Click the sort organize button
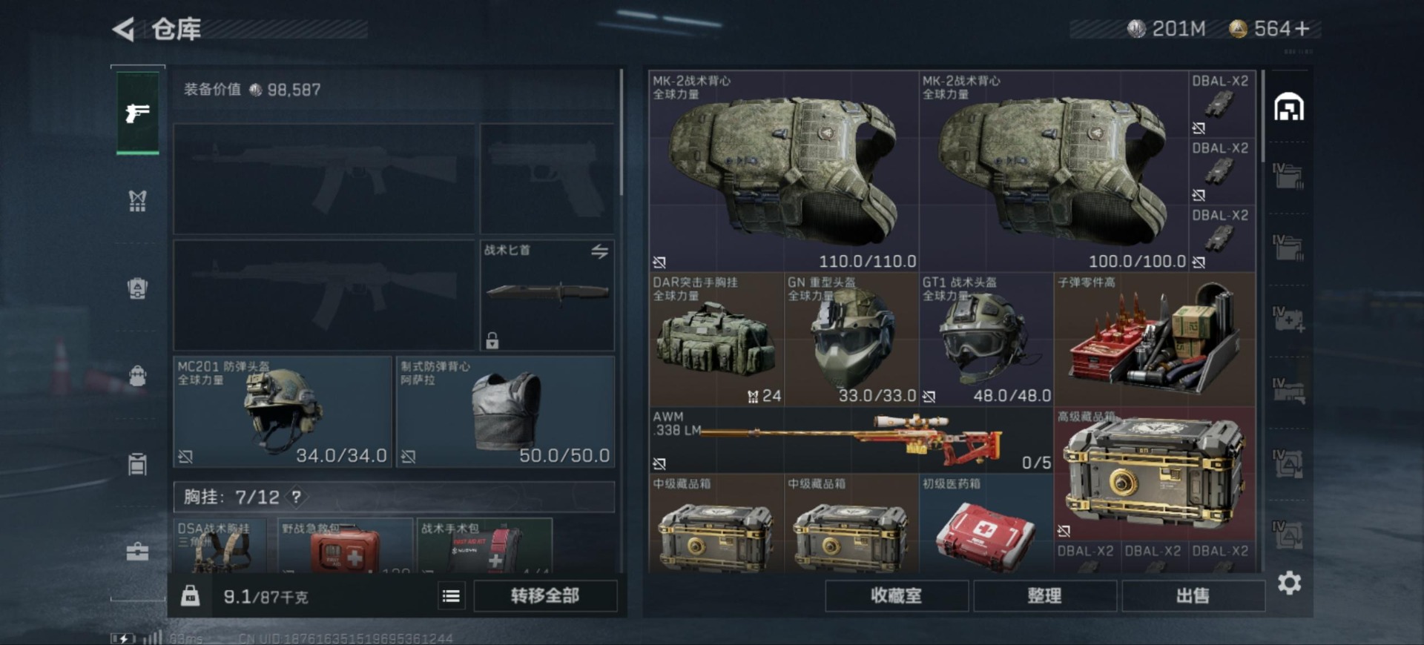The image size is (1424, 645). (x=1045, y=596)
